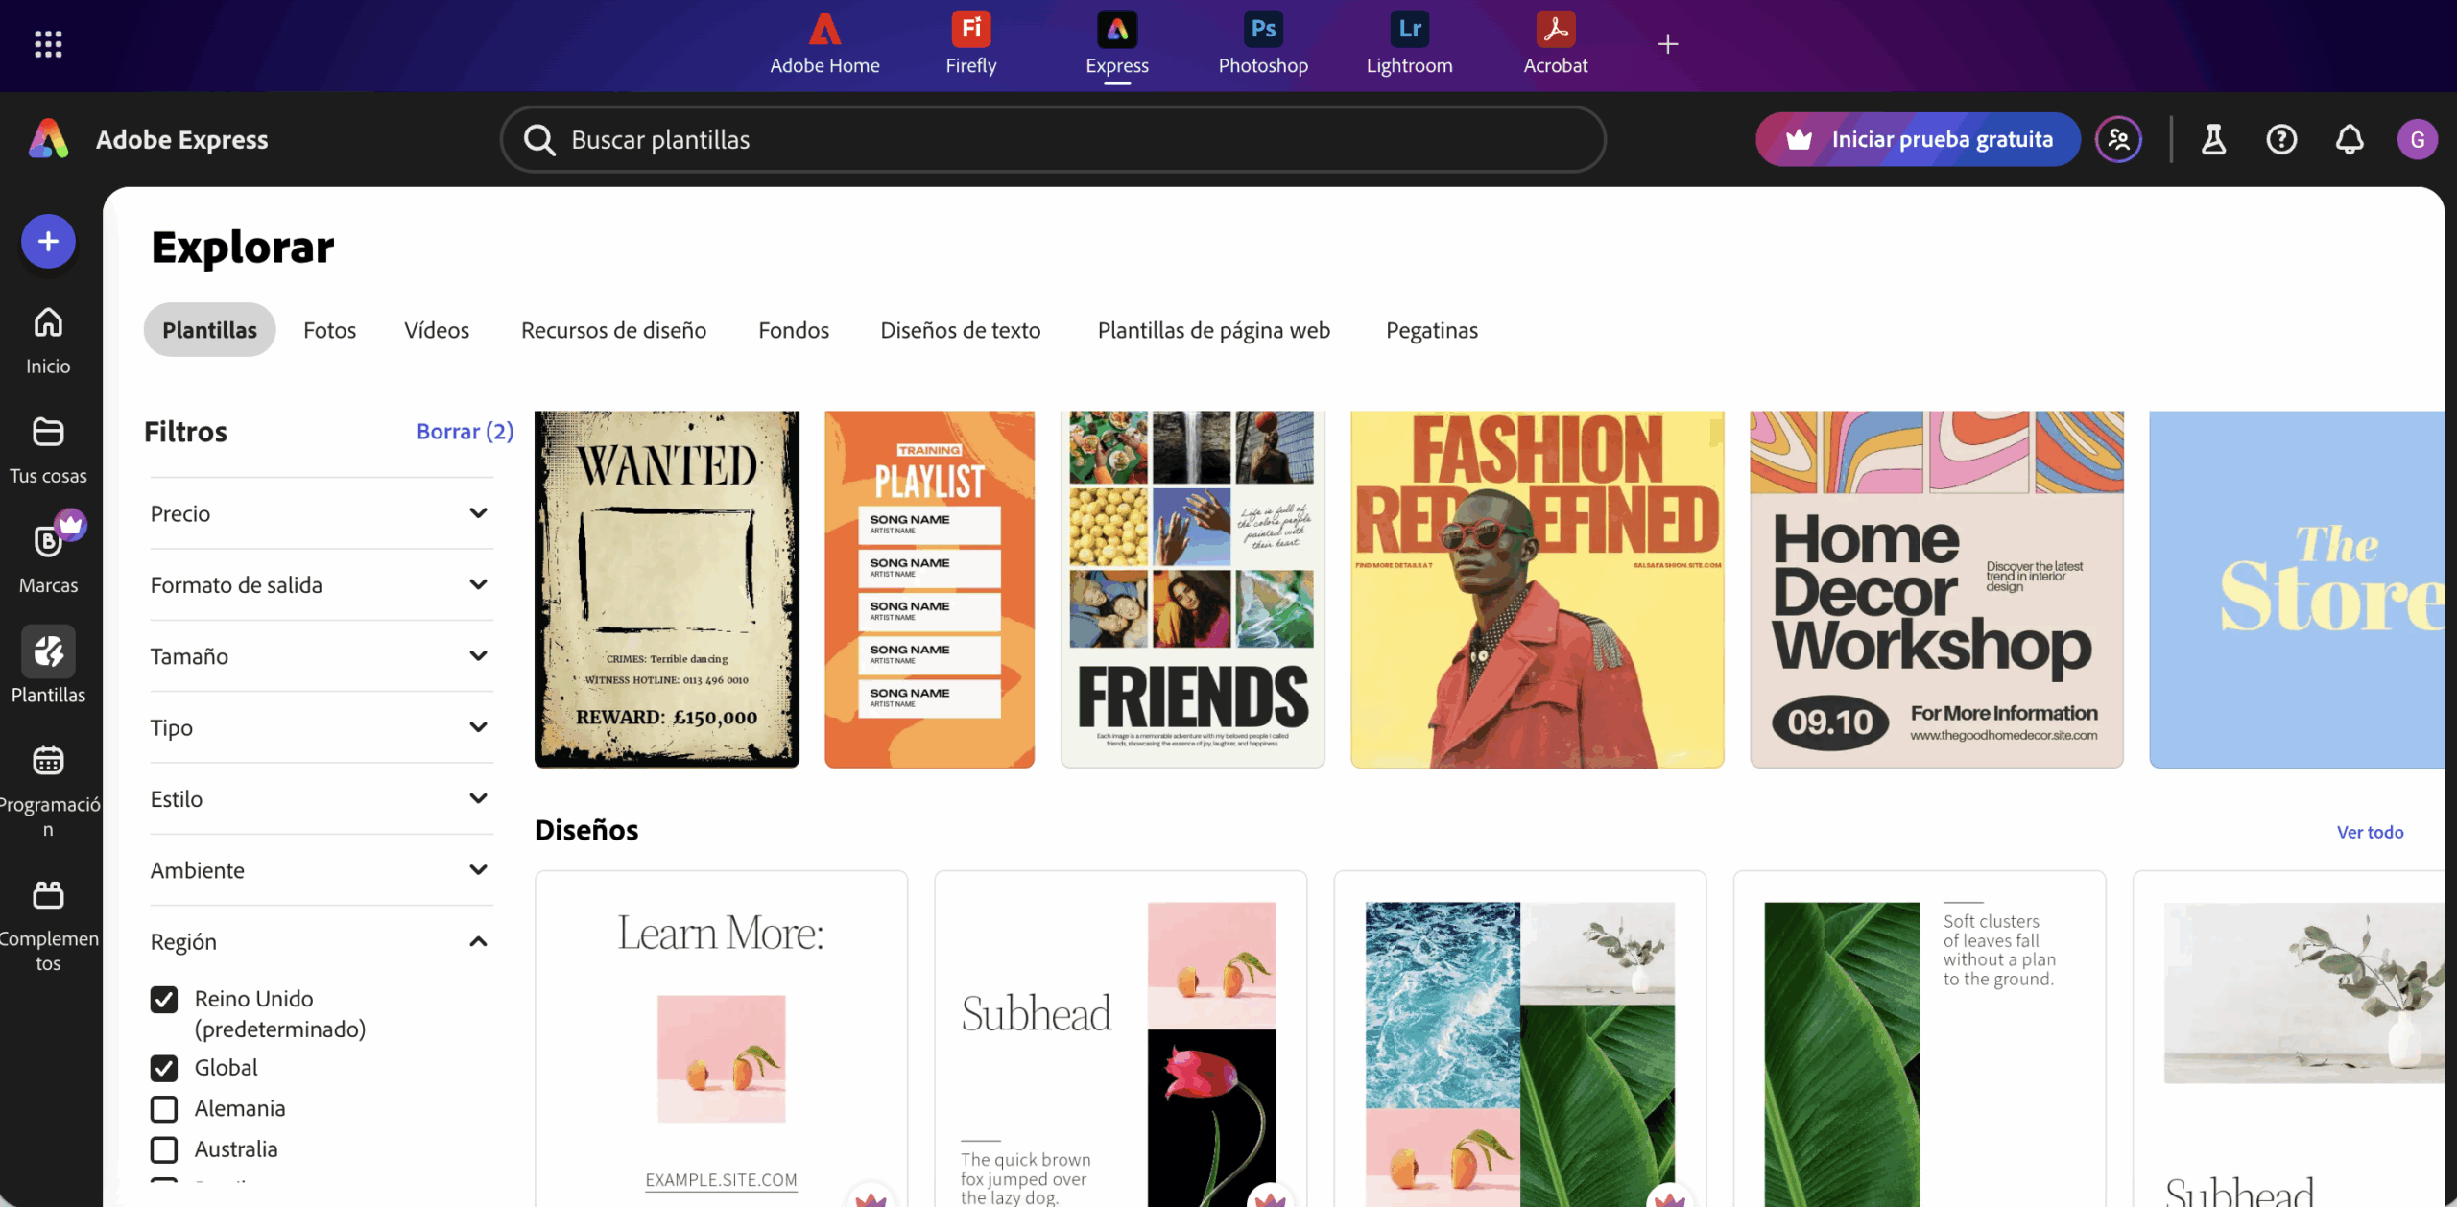Collapse the Región filter section
This screenshot has height=1207, width=2457.
(478, 942)
